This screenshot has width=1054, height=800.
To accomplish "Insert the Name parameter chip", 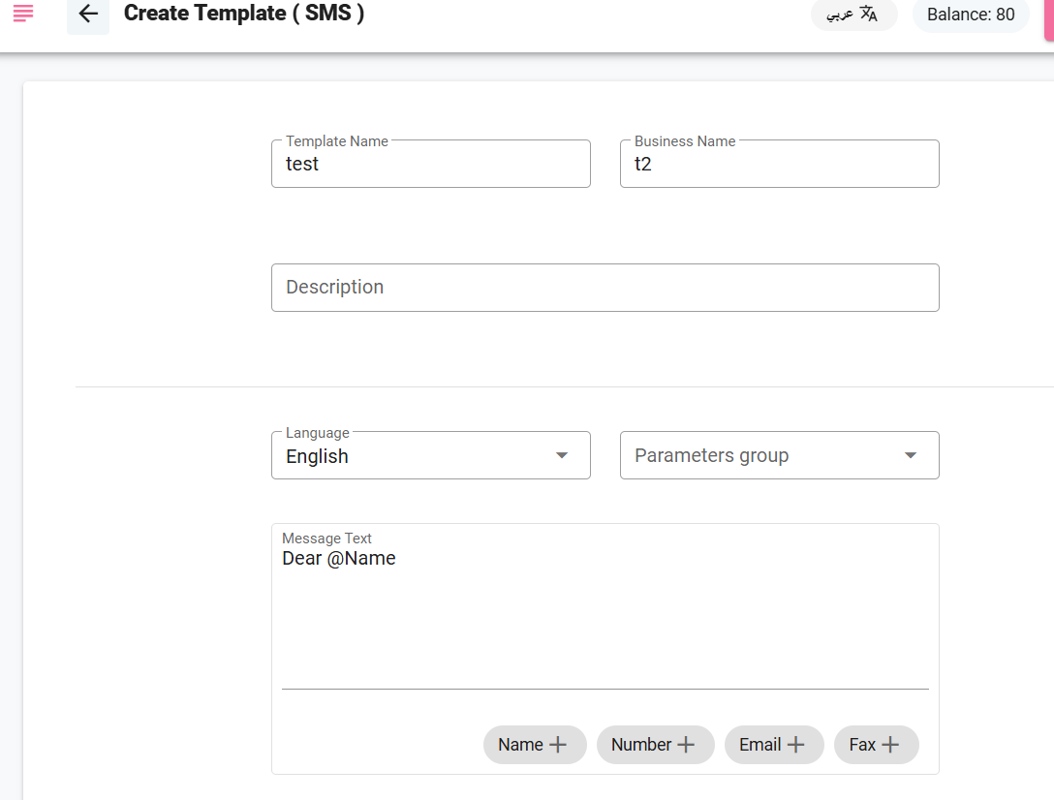I will coord(535,745).
